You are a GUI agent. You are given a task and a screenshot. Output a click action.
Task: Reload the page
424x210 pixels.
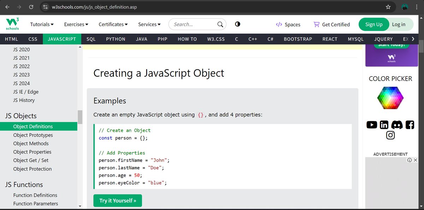pyautogui.click(x=31, y=7)
